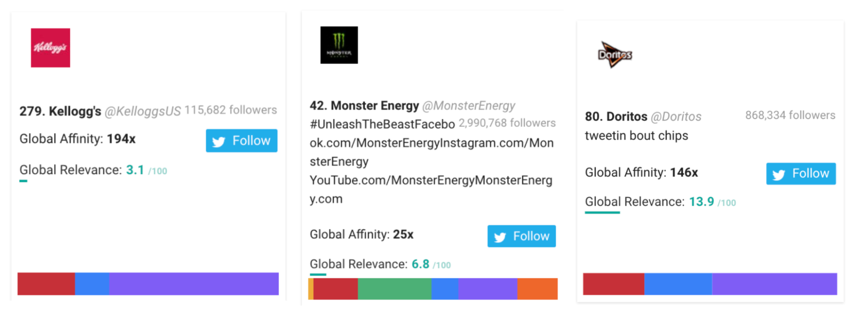Click the green segment in Monster Energy's bar

pos(394,289)
